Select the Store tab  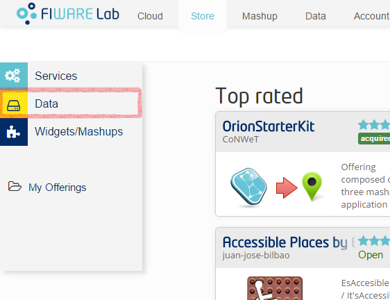click(x=203, y=16)
